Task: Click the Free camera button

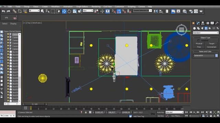Action: pyautogui.click(x=199, y=47)
